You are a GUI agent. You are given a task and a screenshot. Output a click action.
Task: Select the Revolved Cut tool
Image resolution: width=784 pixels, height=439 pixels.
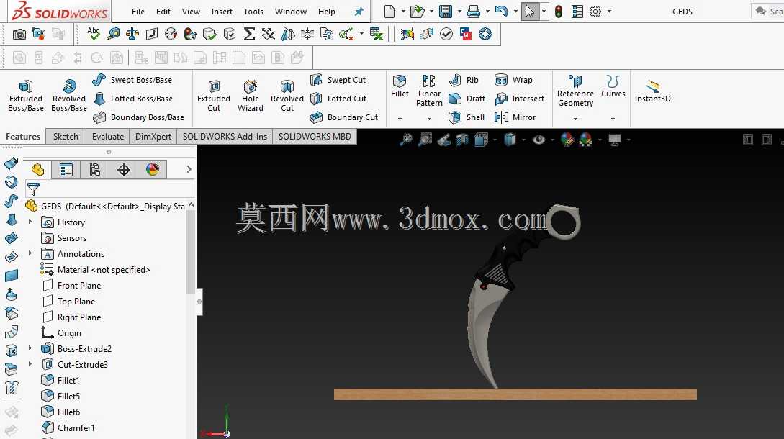coord(287,96)
